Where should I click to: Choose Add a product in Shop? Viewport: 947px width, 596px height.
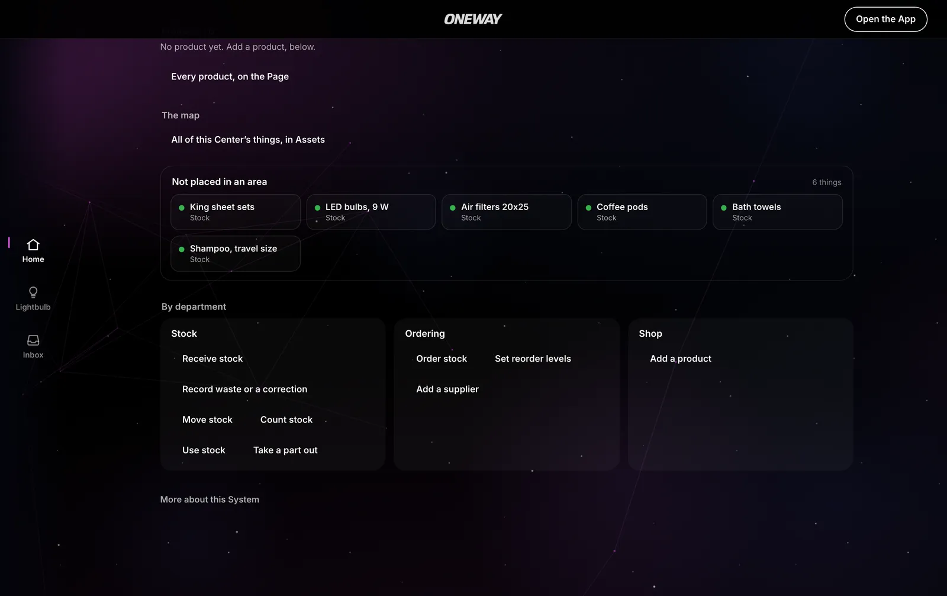pyautogui.click(x=681, y=359)
